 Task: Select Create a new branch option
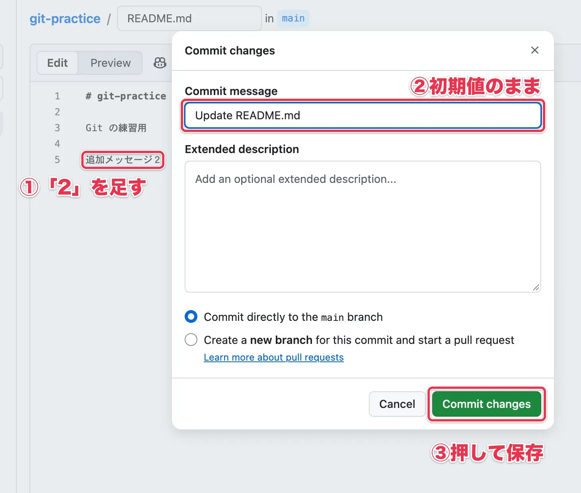tap(191, 340)
